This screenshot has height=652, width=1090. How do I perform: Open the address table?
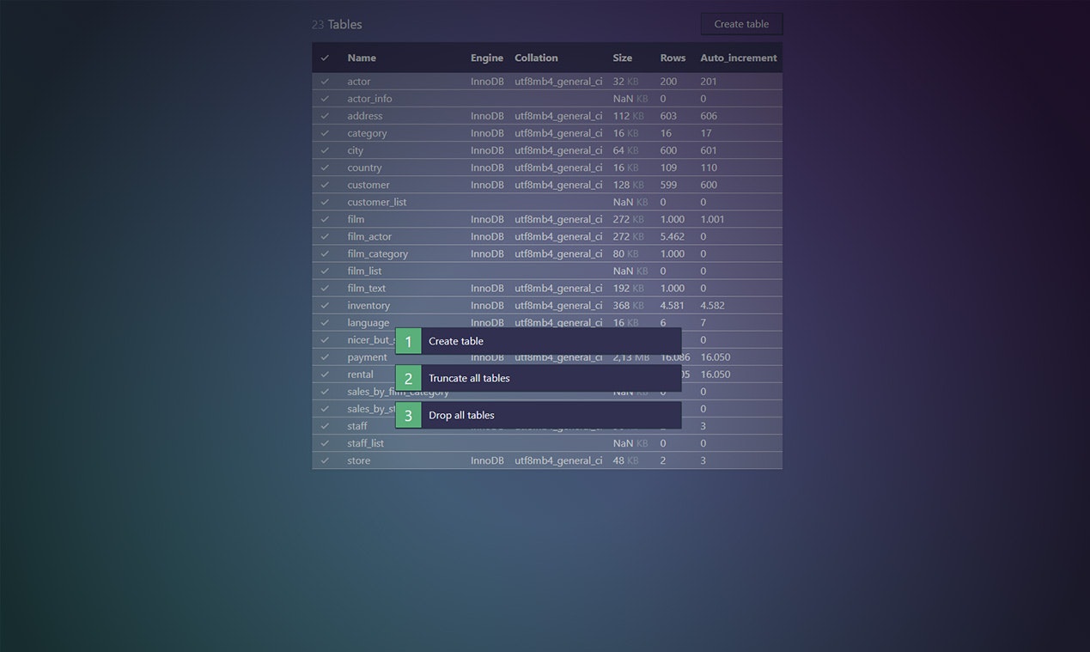pos(365,116)
